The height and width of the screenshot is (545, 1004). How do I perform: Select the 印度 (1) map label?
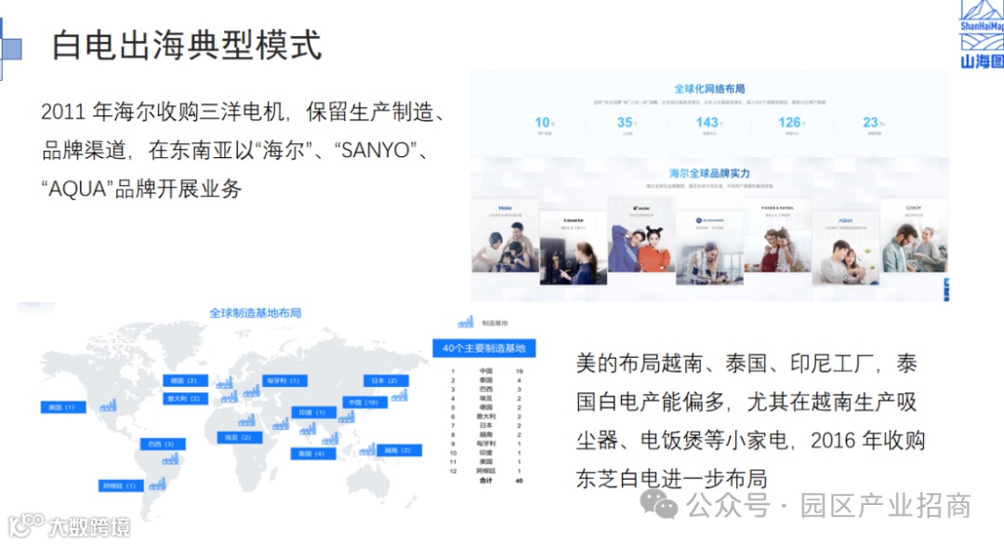click(x=313, y=412)
